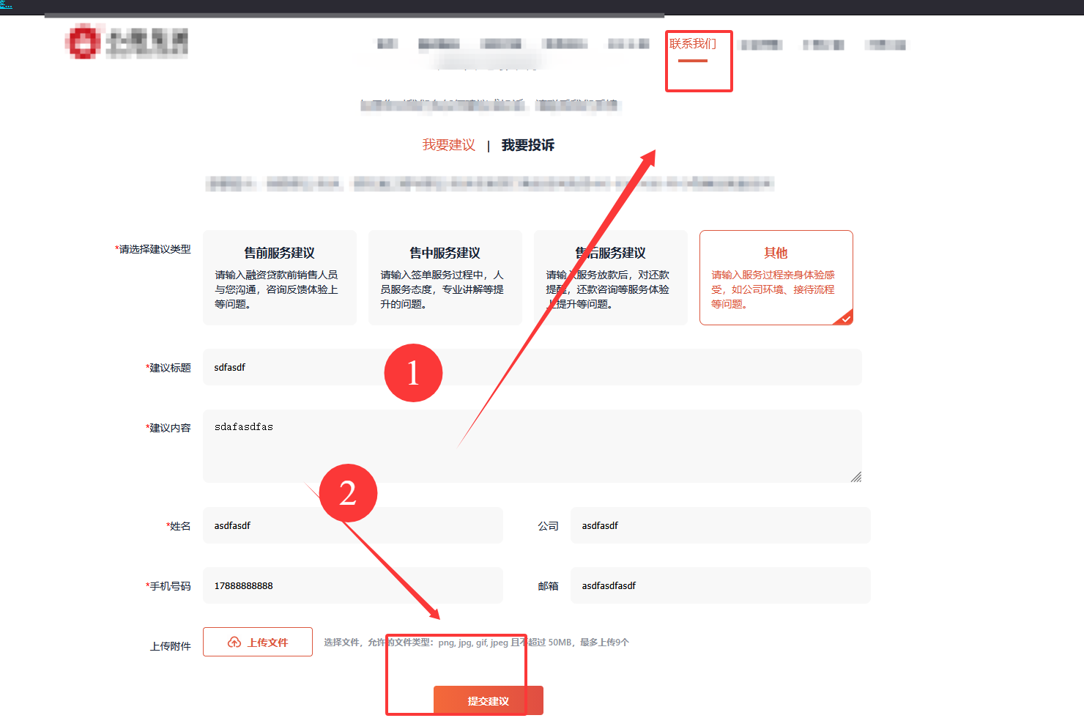Click the 公司 input field
The image size is (1084, 718).
[x=720, y=525]
